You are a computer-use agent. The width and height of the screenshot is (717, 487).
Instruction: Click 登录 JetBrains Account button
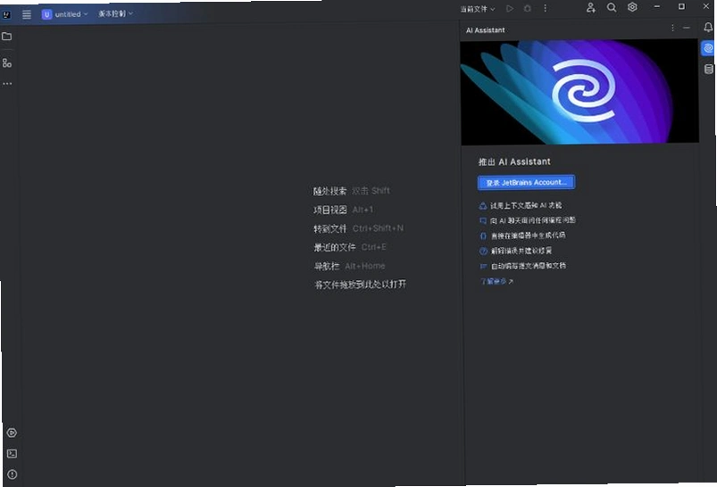click(x=526, y=182)
